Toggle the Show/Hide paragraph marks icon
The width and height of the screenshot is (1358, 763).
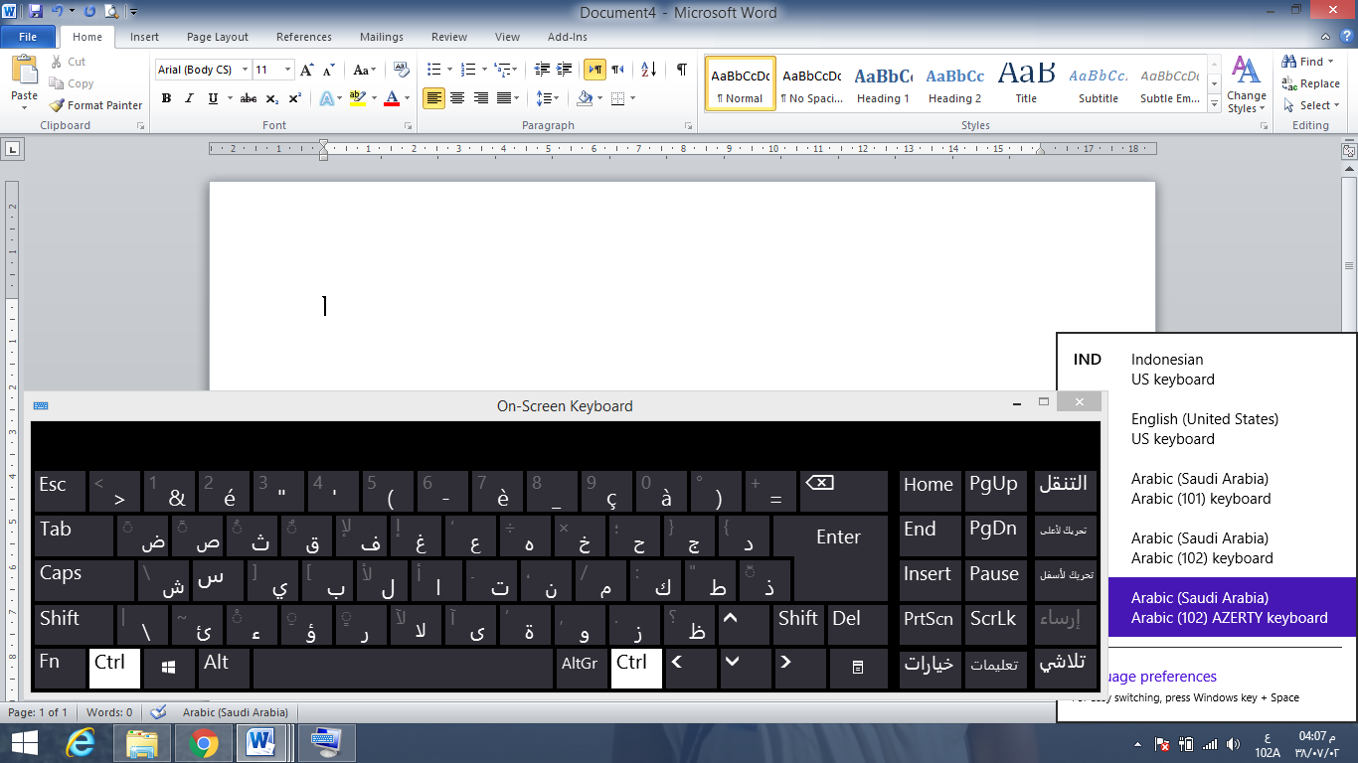681,70
